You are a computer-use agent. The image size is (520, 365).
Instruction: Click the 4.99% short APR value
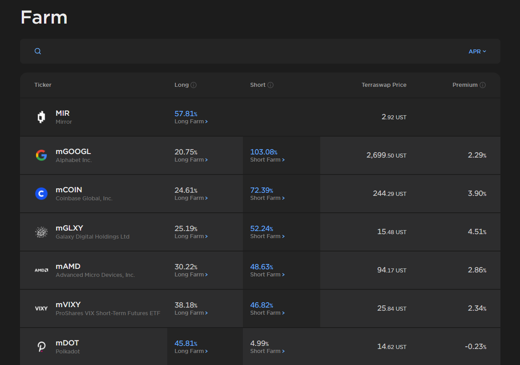tap(259, 344)
